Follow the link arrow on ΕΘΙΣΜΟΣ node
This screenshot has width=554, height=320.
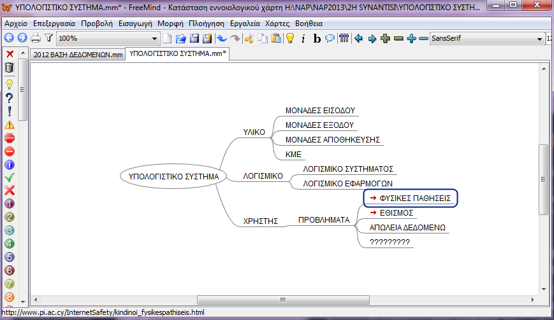(373, 212)
